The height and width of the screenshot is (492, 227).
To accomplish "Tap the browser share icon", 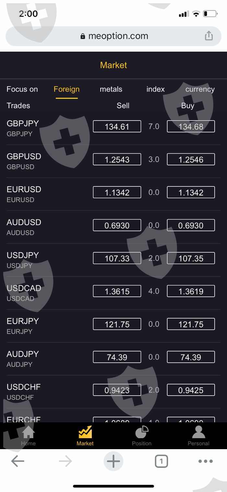I will pyautogui.click(x=209, y=36).
